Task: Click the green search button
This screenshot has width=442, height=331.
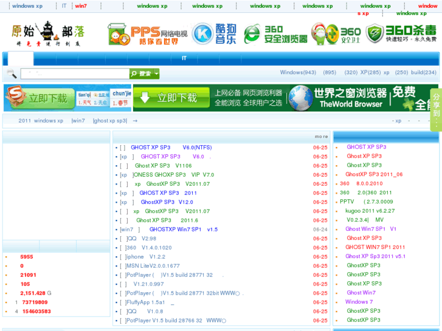Action: click(142, 73)
